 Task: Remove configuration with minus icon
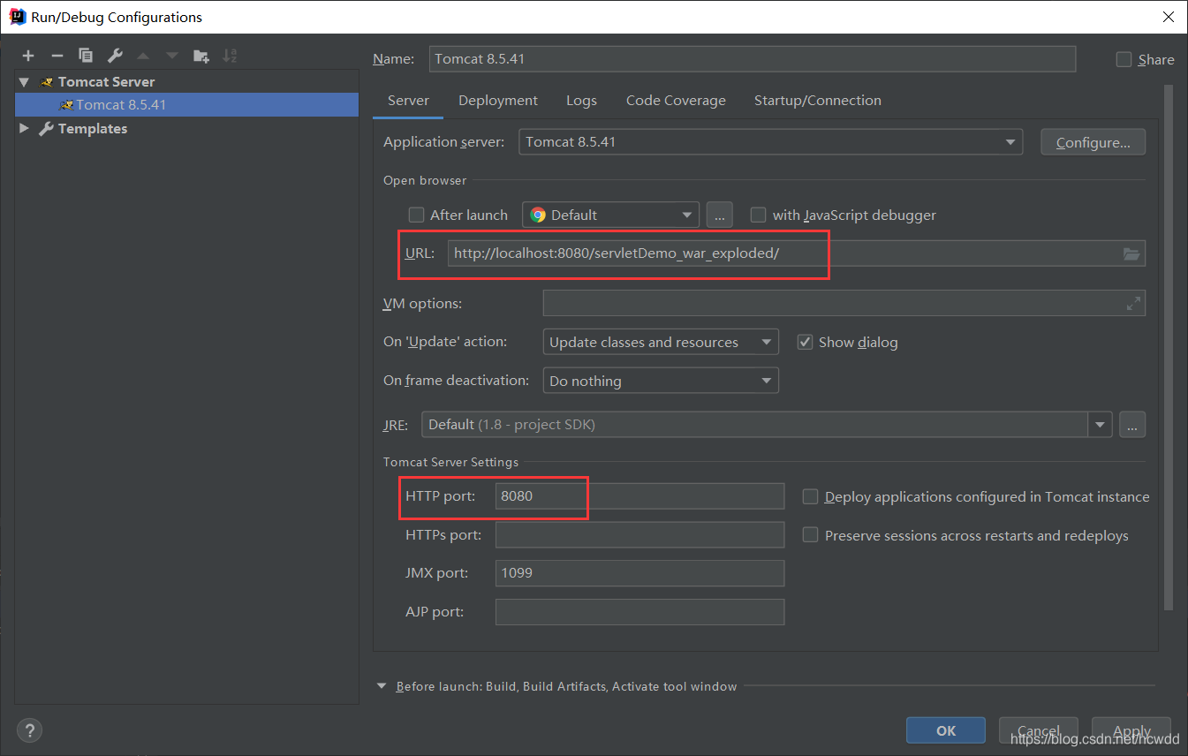coord(57,56)
